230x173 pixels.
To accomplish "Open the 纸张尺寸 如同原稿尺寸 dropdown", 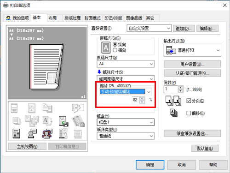I will click(x=126, y=78).
